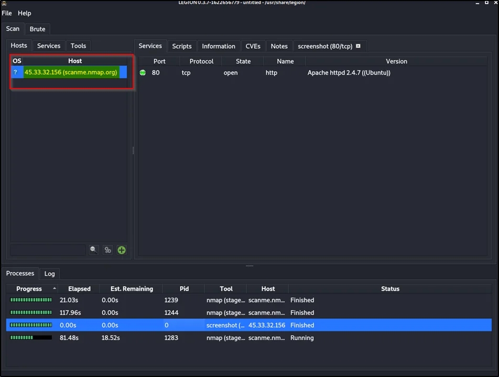The image size is (499, 377).
Task: Click the Legion app icon in title bar
Action: (x=4, y=3)
